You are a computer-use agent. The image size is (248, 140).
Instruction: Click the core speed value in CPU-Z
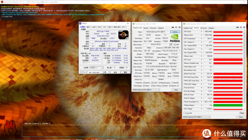[96, 56]
